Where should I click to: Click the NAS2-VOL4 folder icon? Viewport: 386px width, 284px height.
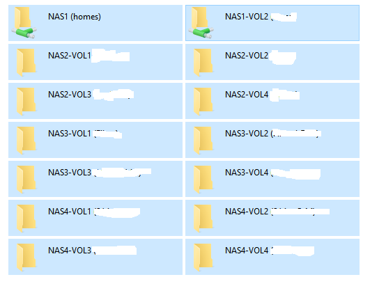[x=203, y=102]
